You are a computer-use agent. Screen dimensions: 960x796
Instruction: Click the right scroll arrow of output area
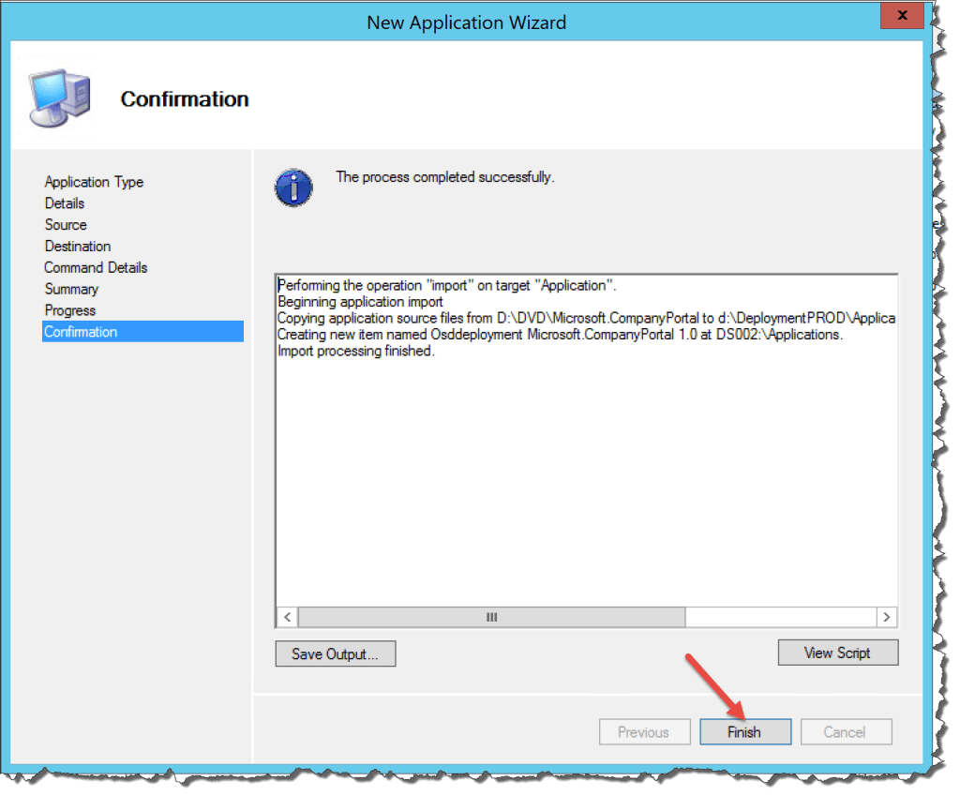click(x=886, y=617)
